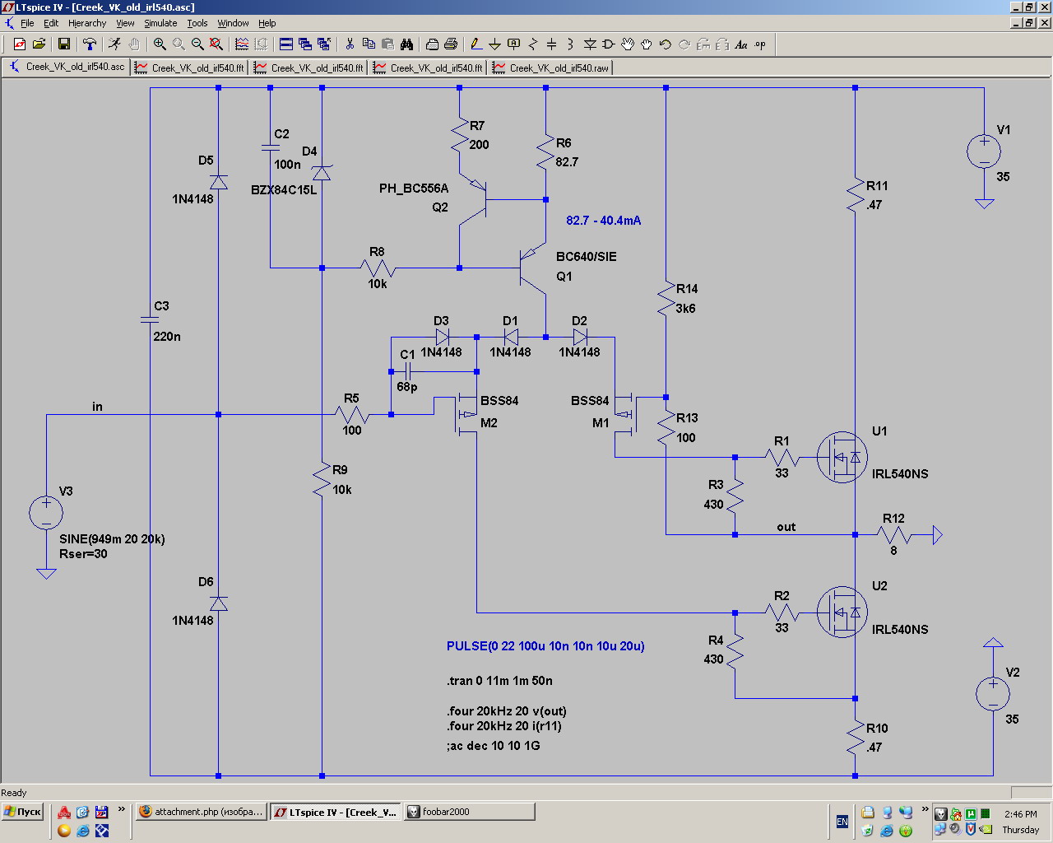Open the View menu
The width and height of the screenshot is (1053, 843).
point(125,23)
